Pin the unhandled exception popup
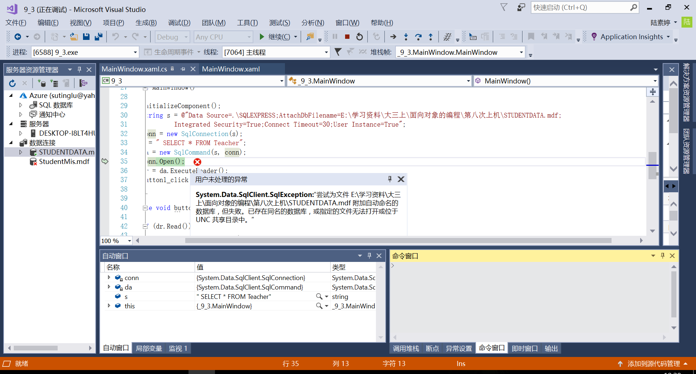This screenshot has height=374, width=696. pyautogui.click(x=390, y=179)
